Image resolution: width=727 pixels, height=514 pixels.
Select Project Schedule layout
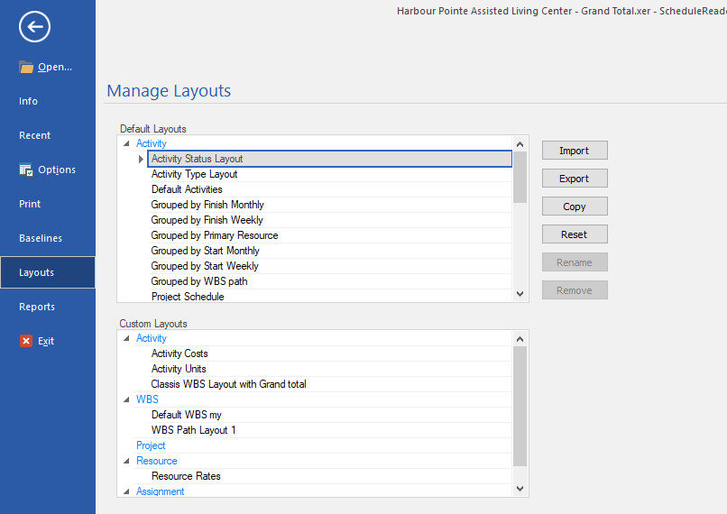(x=329, y=296)
